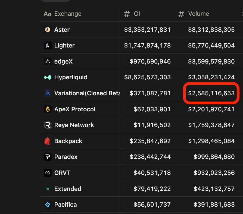Image resolution: width=243 pixels, height=214 pixels.
Task: Click Backpack volume $1,298,465,084
Action: (211, 141)
